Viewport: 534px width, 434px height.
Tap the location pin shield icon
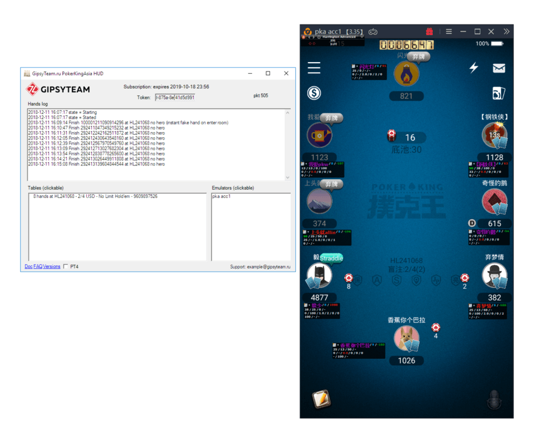point(416,281)
